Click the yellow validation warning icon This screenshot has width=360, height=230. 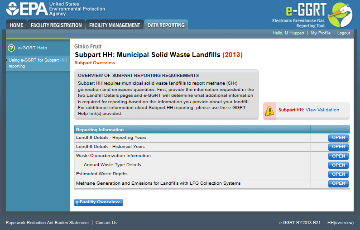click(x=269, y=111)
